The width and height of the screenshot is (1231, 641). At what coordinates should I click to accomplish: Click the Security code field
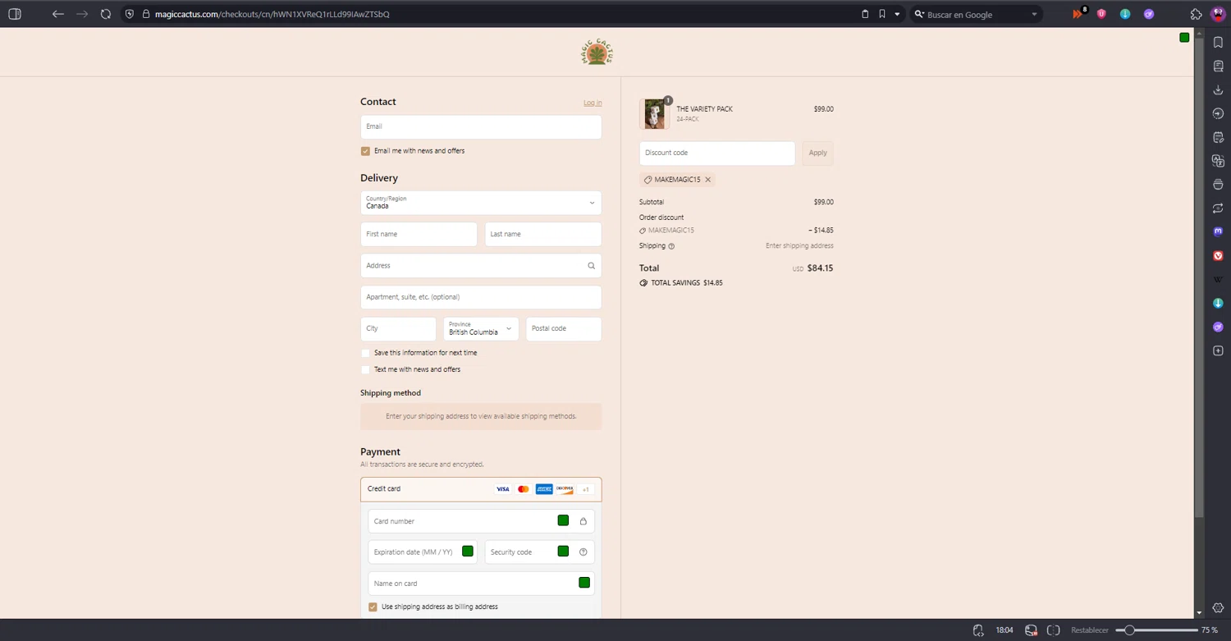pos(539,552)
